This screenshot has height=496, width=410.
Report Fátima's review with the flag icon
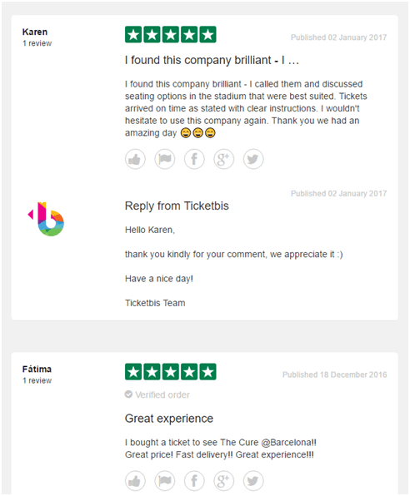coord(165,481)
